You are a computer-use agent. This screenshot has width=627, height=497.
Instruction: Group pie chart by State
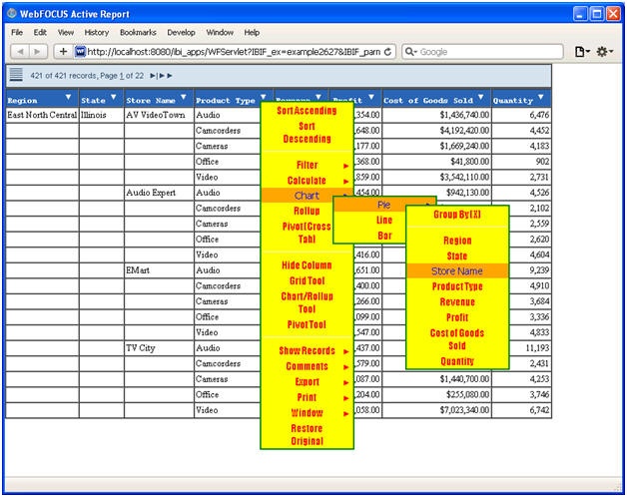pos(457,256)
